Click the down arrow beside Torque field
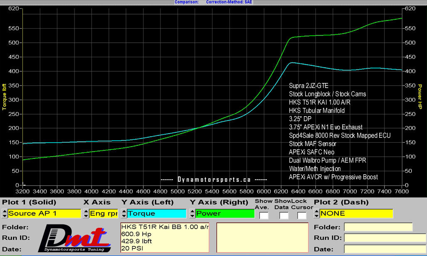 point(124,216)
